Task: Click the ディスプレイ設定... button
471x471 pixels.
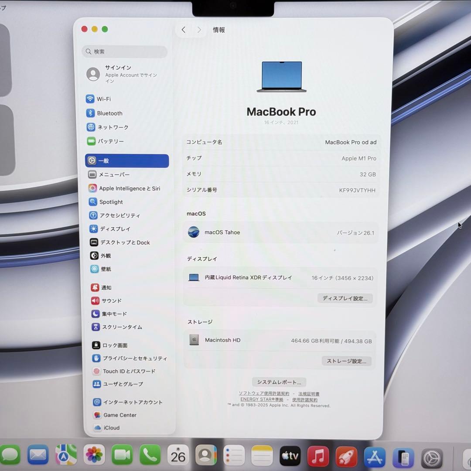Action: point(345,299)
